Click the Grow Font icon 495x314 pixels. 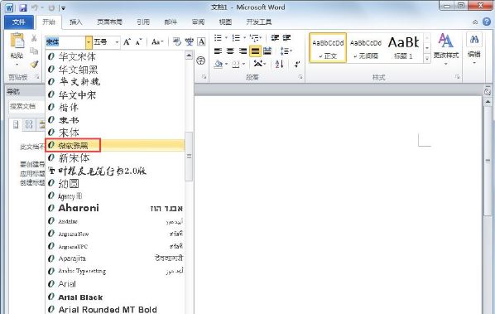coord(127,42)
